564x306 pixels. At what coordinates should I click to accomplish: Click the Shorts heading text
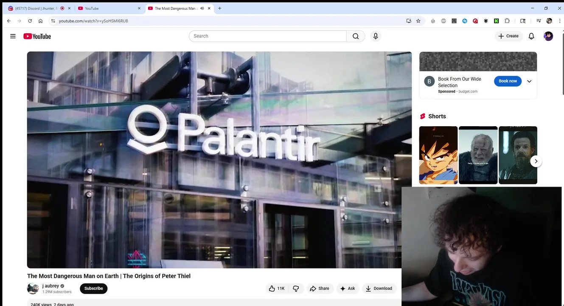pos(437,116)
